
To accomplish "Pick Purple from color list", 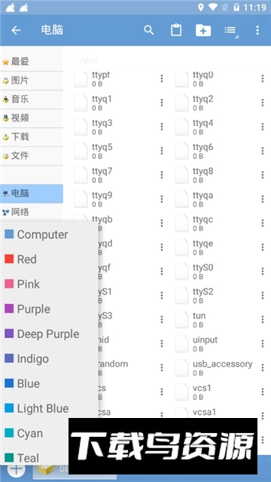I will click(x=50, y=309).
